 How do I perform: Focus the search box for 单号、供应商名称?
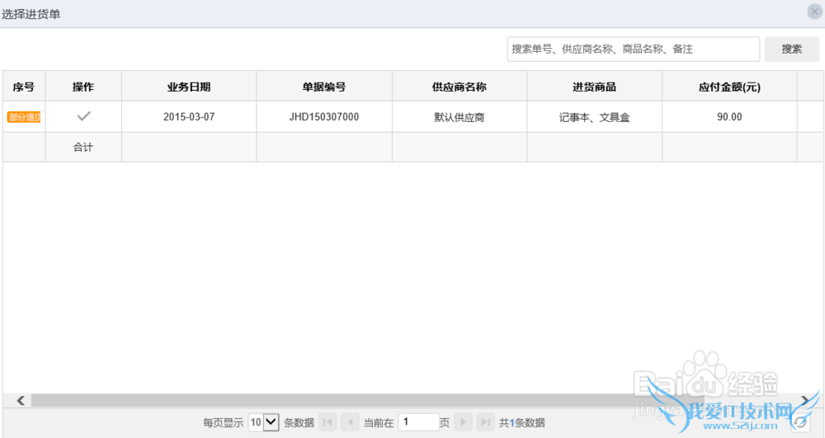pos(633,49)
